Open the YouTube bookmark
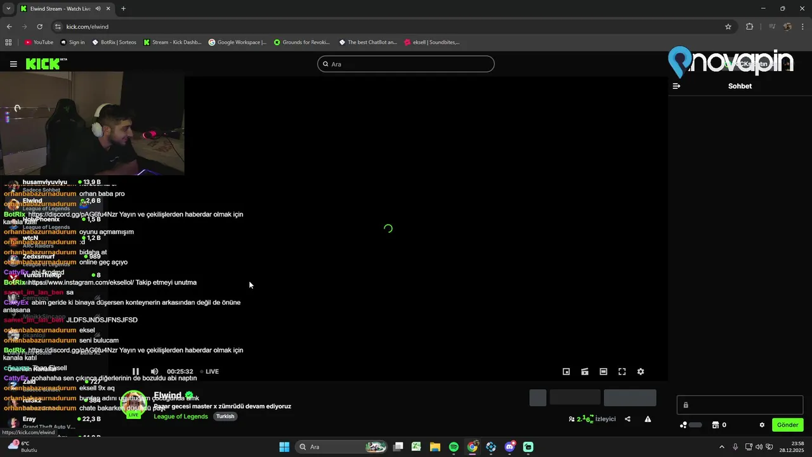Viewport: 812px width, 457px height. [39, 43]
